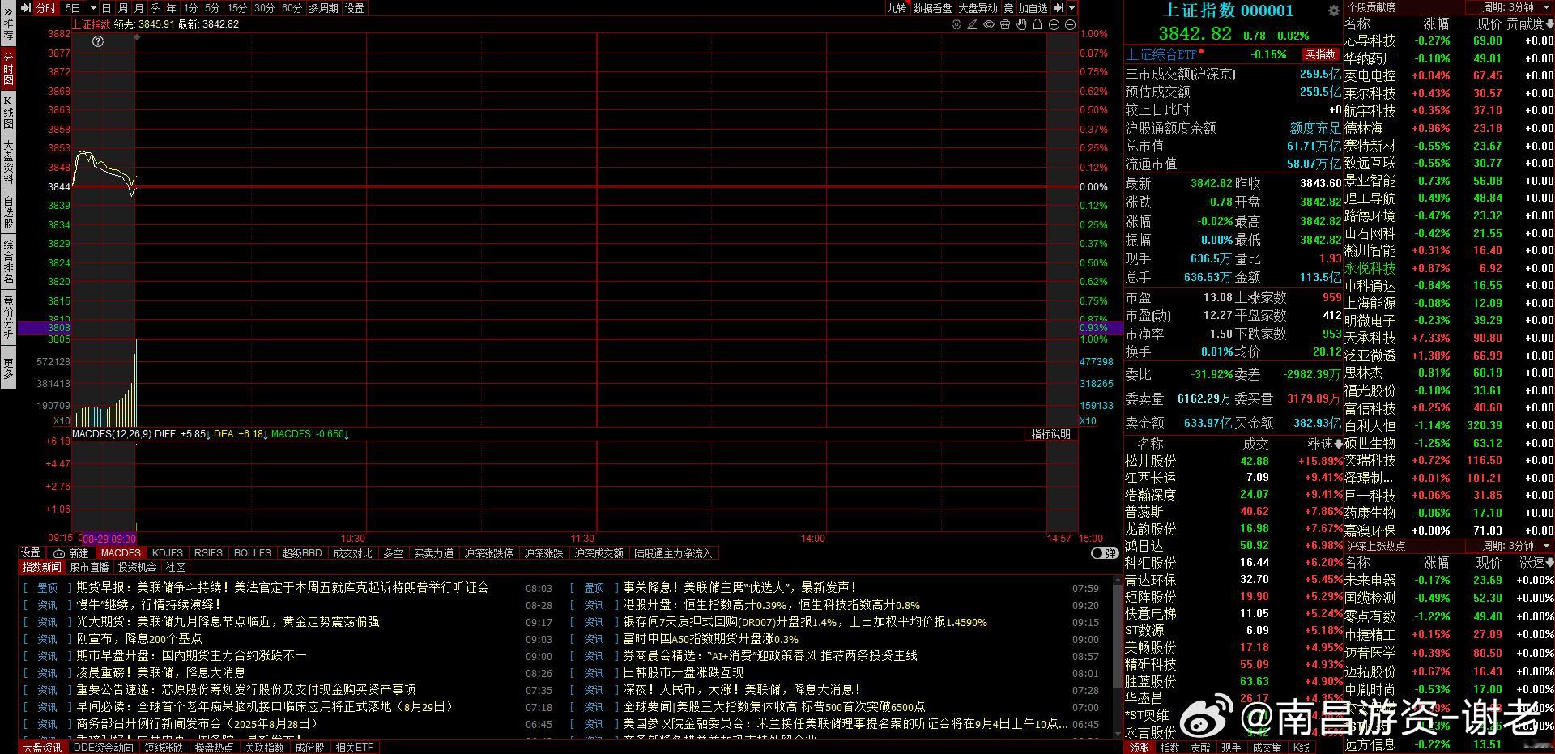Switch to bottom 大盘资讯 tab
1555x754 pixels.
pos(41,748)
